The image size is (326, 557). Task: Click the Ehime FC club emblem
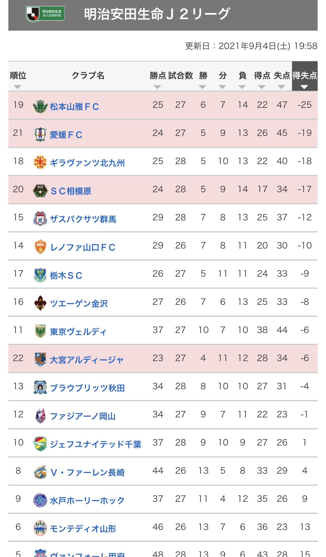40,134
